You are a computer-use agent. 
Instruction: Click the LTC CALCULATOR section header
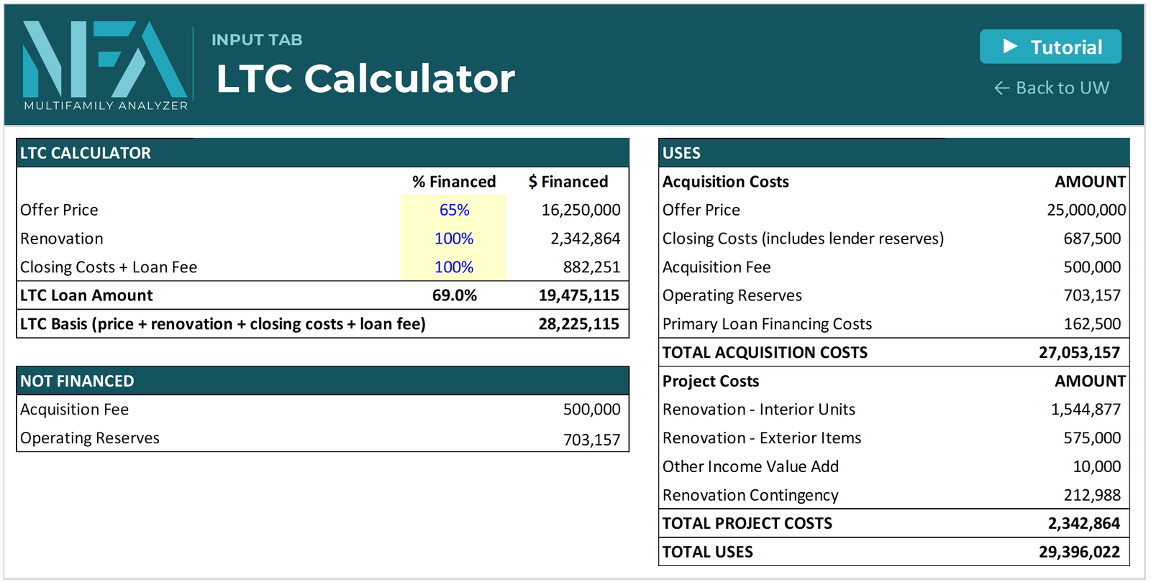(322, 153)
